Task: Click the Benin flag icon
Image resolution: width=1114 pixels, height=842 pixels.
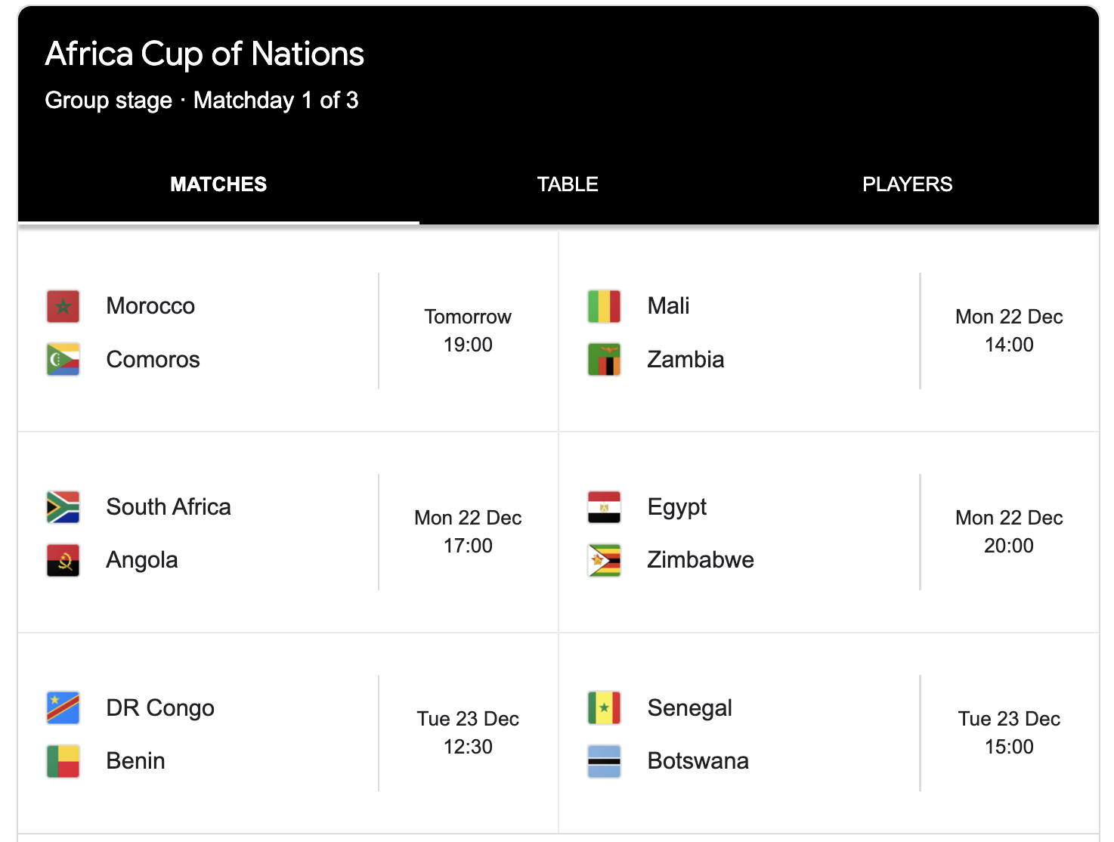Action: (63, 761)
